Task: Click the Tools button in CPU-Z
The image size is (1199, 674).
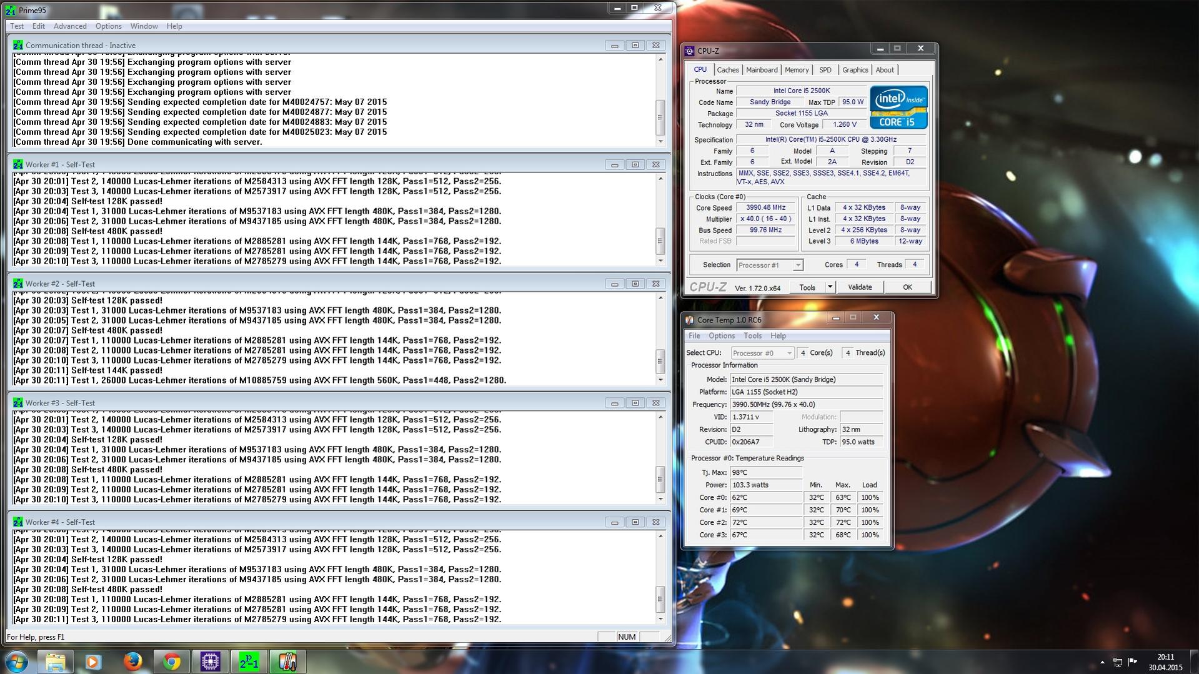Action: coord(807,287)
